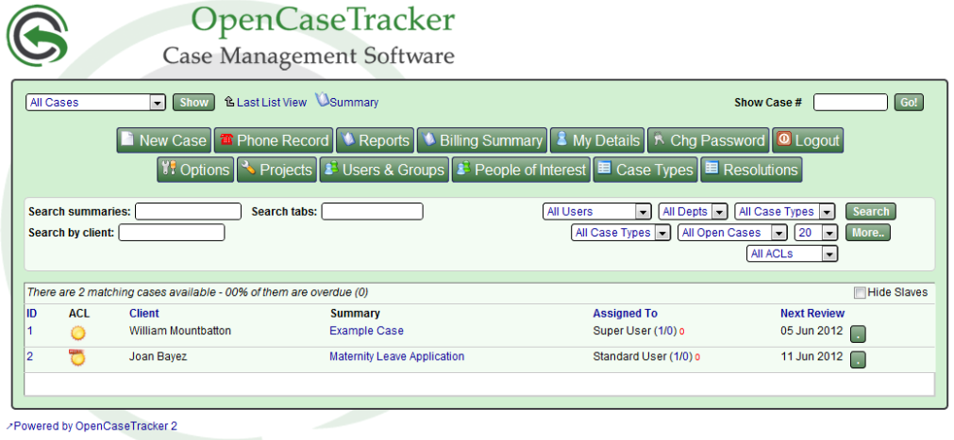Screen dimensions: 954x440
Task: Expand the All Depts dropdown
Action: coord(693,211)
